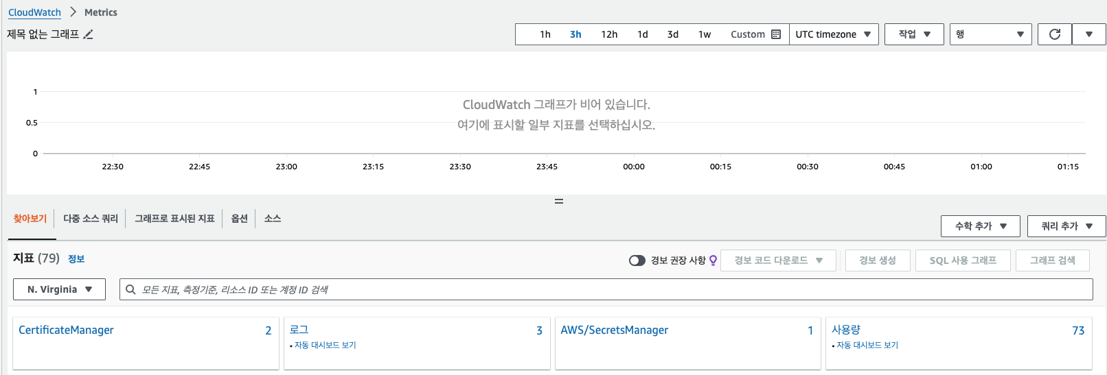Viewport: 1107px width, 375px height.
Task: Switch to the 다중 소스 쿼리 tab
Action: 91,219
